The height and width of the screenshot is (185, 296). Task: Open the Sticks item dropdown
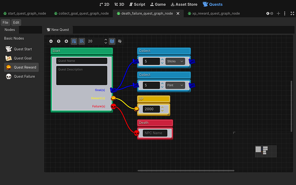[x=175, y=61]
